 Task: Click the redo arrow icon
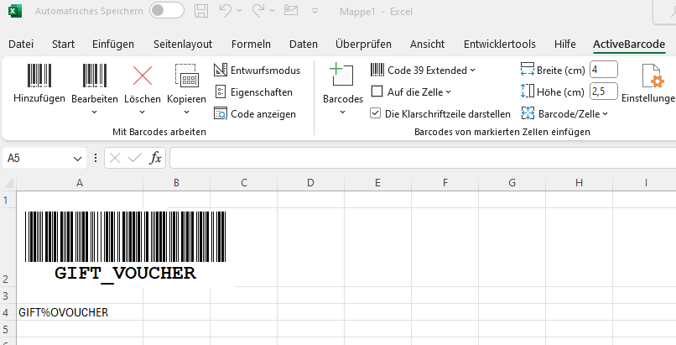[258, 10]
